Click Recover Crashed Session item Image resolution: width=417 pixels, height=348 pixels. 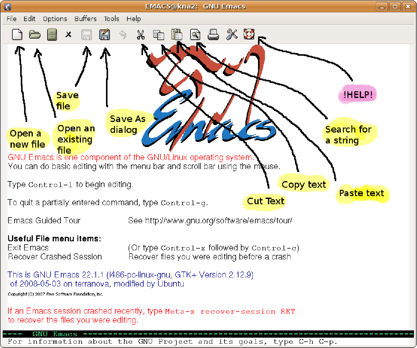55,257
